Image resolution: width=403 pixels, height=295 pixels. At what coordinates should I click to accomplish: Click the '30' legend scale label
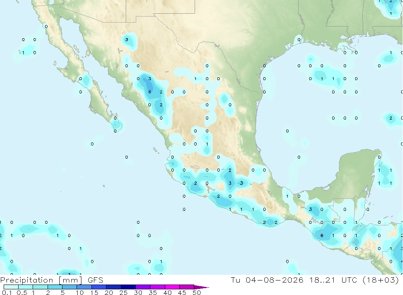coord(138,293)
